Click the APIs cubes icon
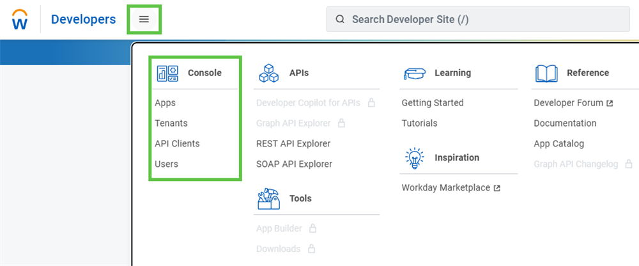The height and width of the screenshot is (266, 639). pos(269,73)
